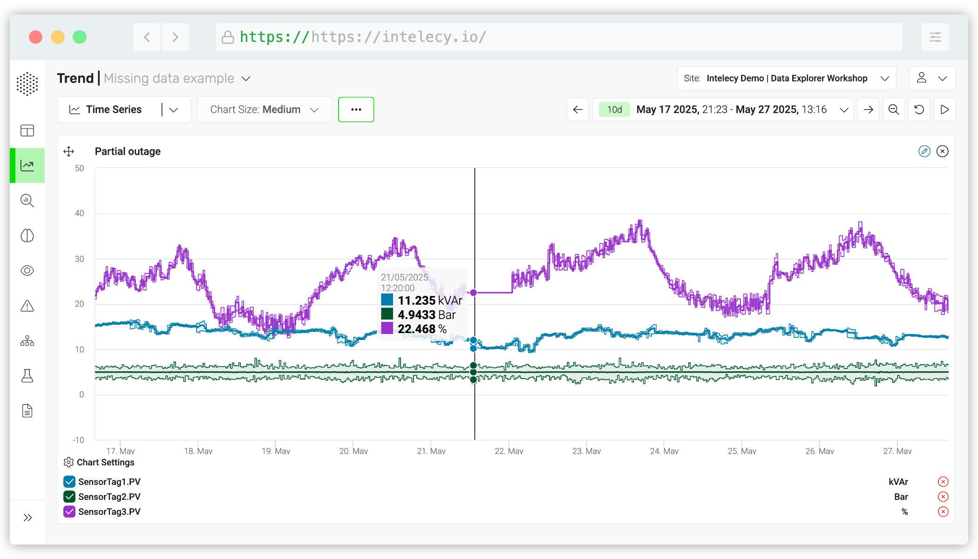978x559 pixels.
Task: Open the dashboard layout sidebar item
Action: (x=27, y=130)
